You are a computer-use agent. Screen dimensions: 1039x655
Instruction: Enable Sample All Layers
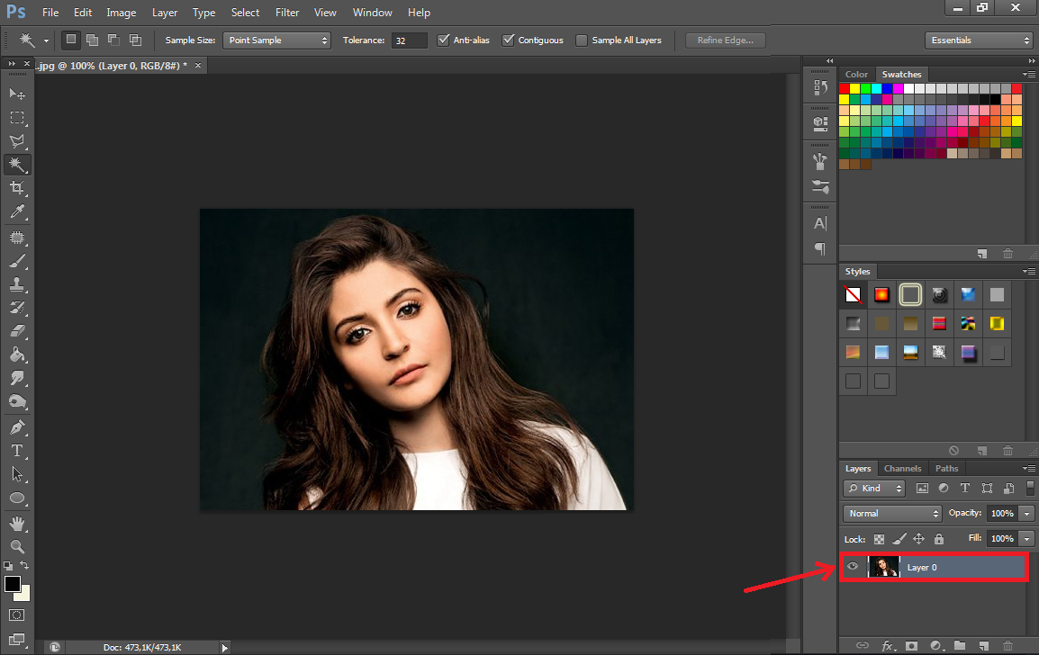(x=581, y=40)
